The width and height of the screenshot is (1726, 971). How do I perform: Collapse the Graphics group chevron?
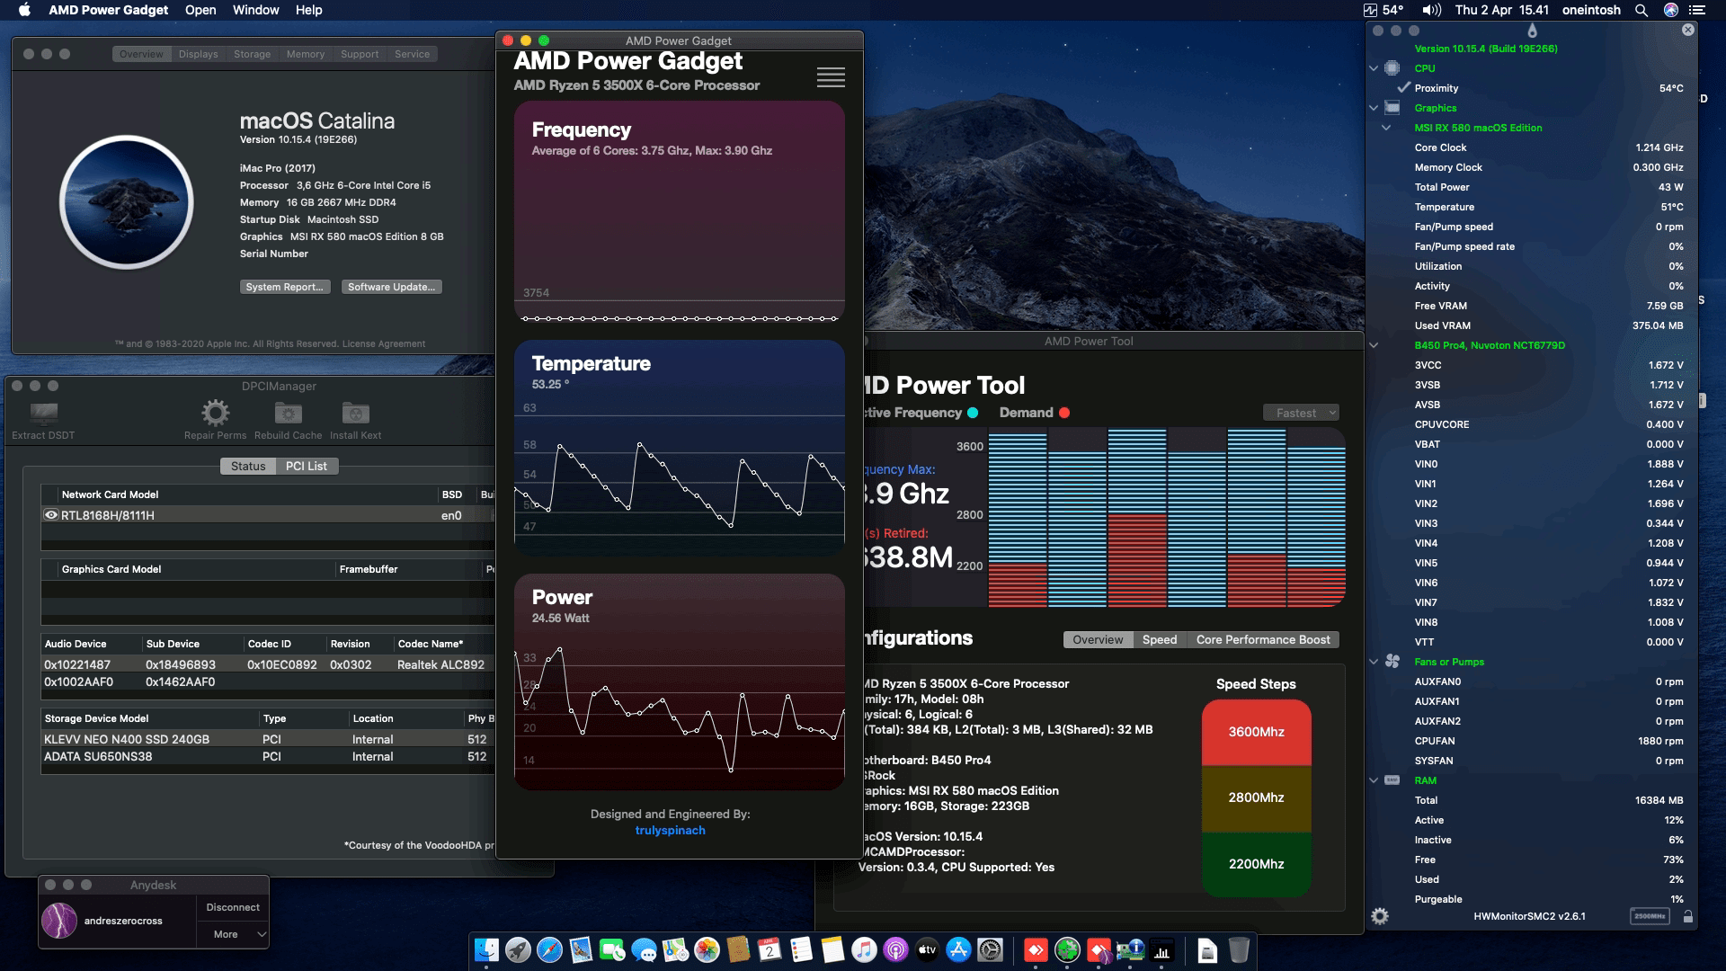click(x=1374, y=108)
